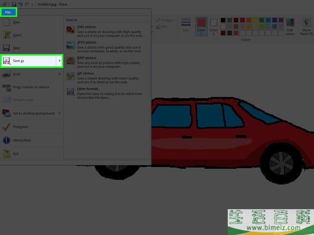The width and height of the screenshot is (314, 235).
Task: Select BMP picture in Save as list
Action: pyautogui.click(x=86, y=58)
